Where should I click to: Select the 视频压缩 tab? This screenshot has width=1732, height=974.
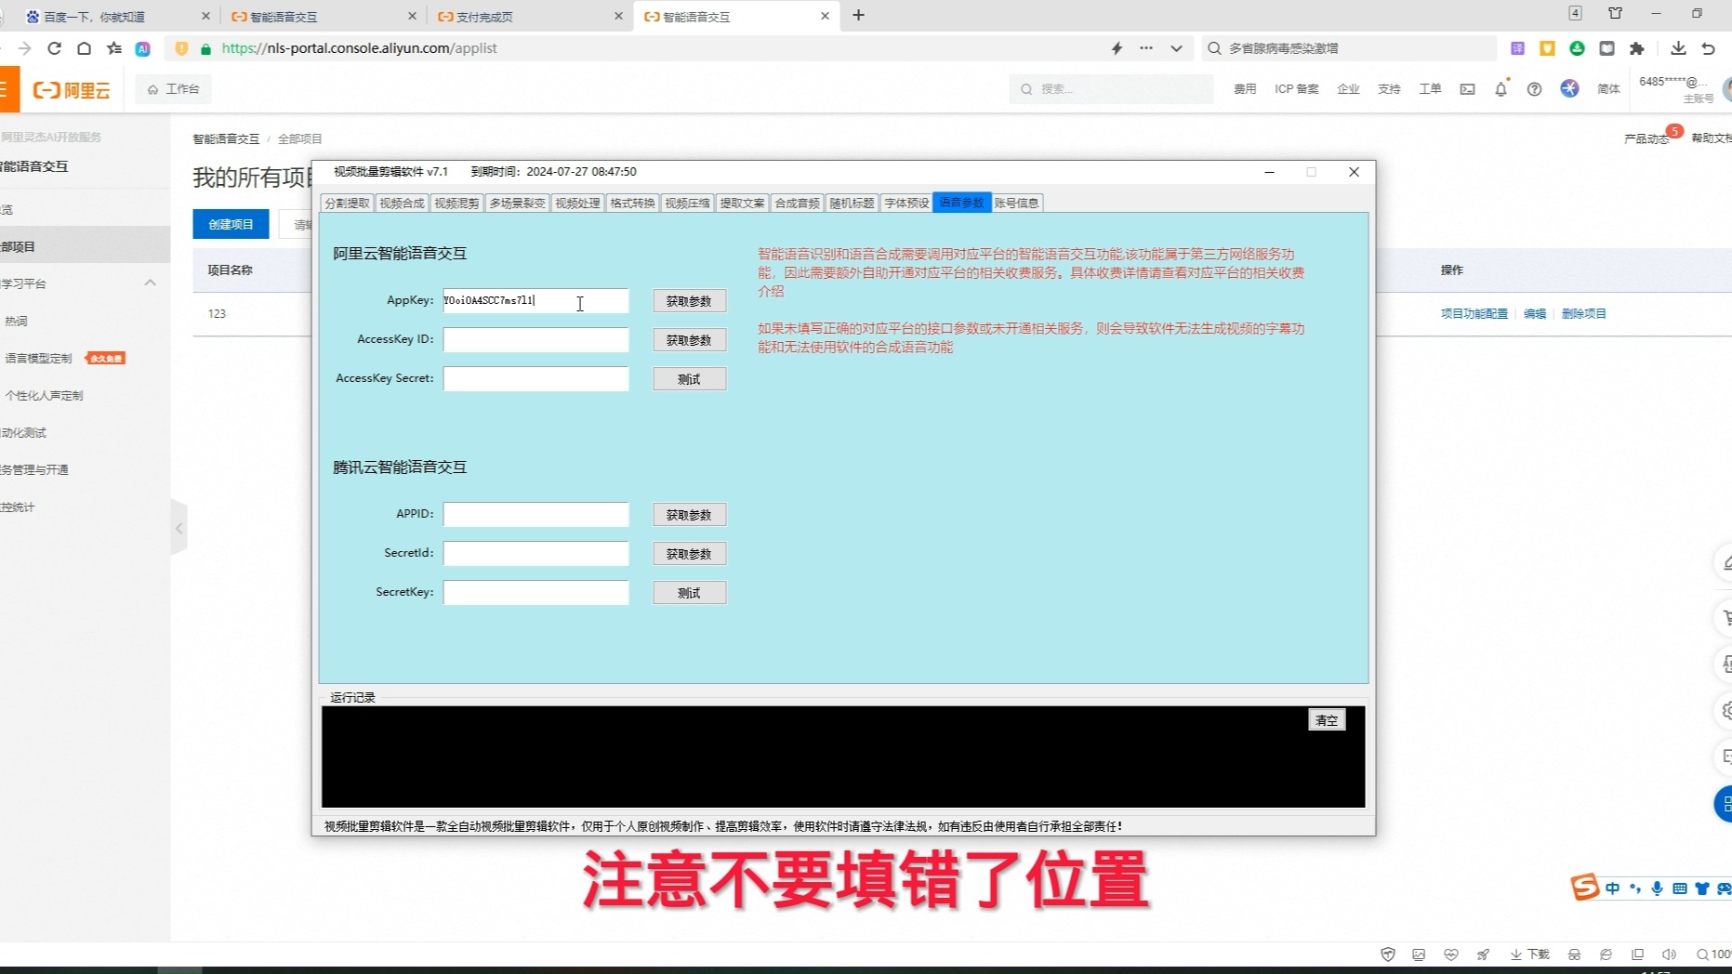pyautogui.click(x=687, y=203)
